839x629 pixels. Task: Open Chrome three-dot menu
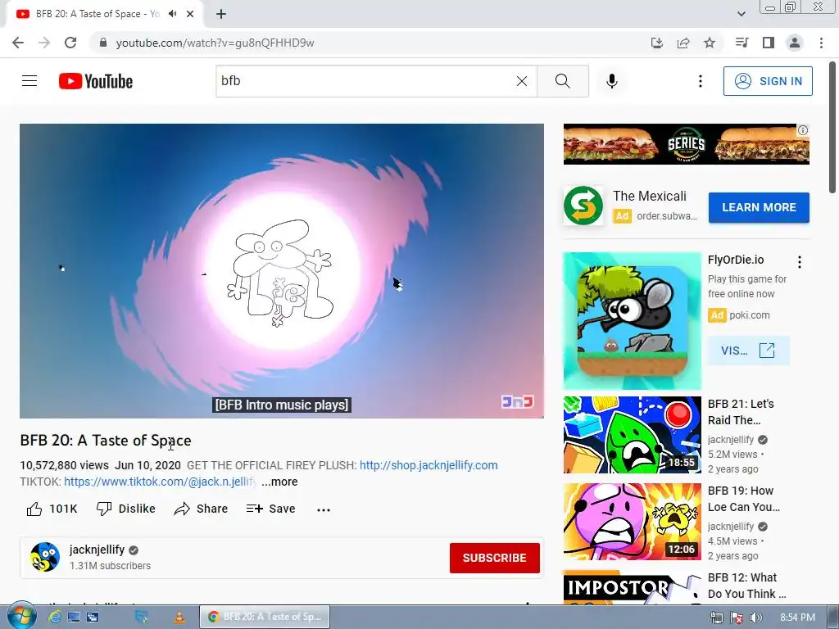click(821, 43)
